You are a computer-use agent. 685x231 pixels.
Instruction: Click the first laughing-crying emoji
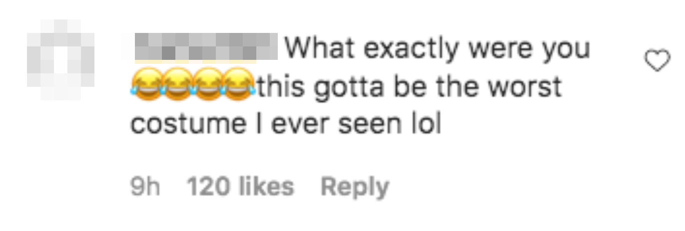coord(147,86)
